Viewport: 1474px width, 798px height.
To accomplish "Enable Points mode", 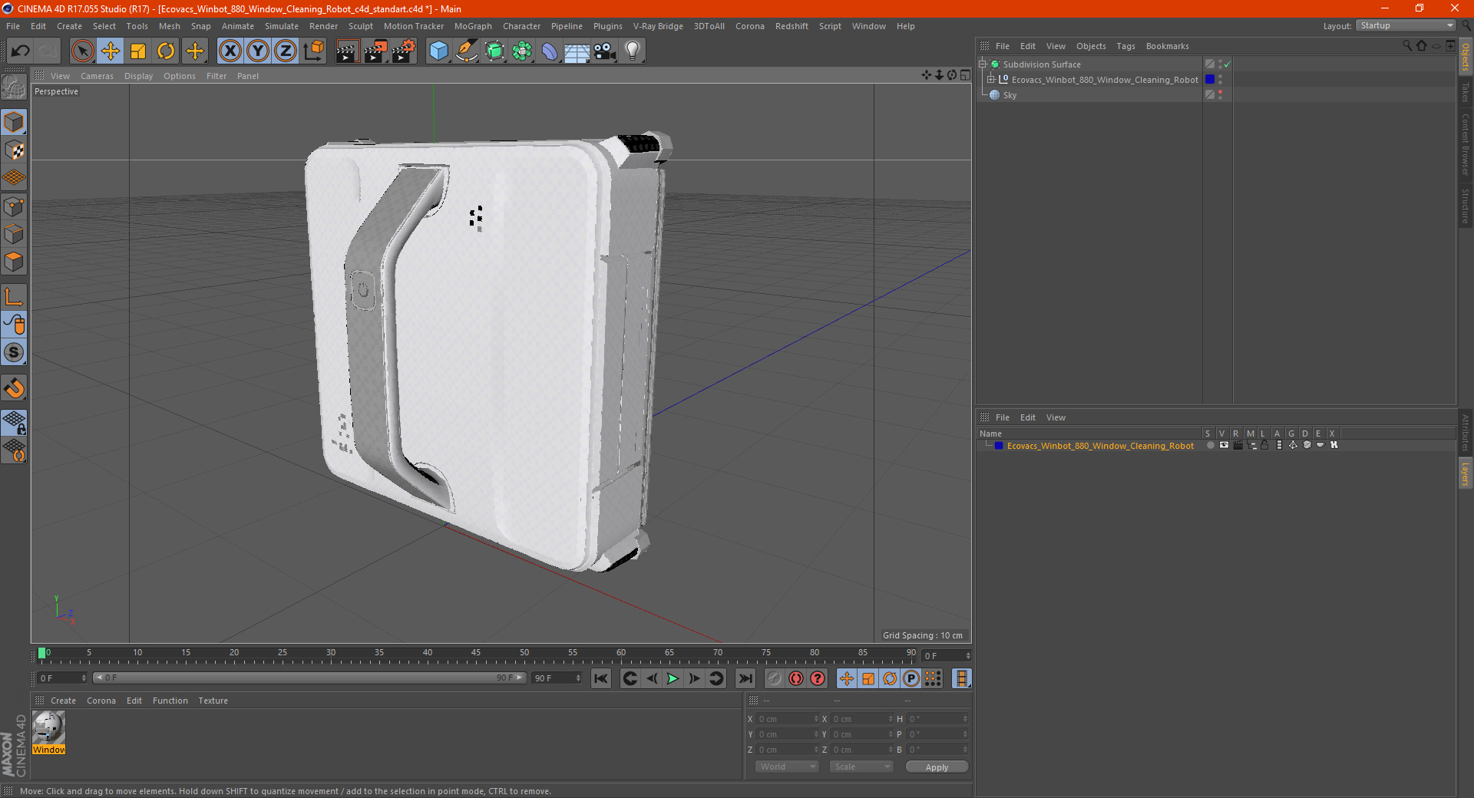I will click(x=14, y=206).
